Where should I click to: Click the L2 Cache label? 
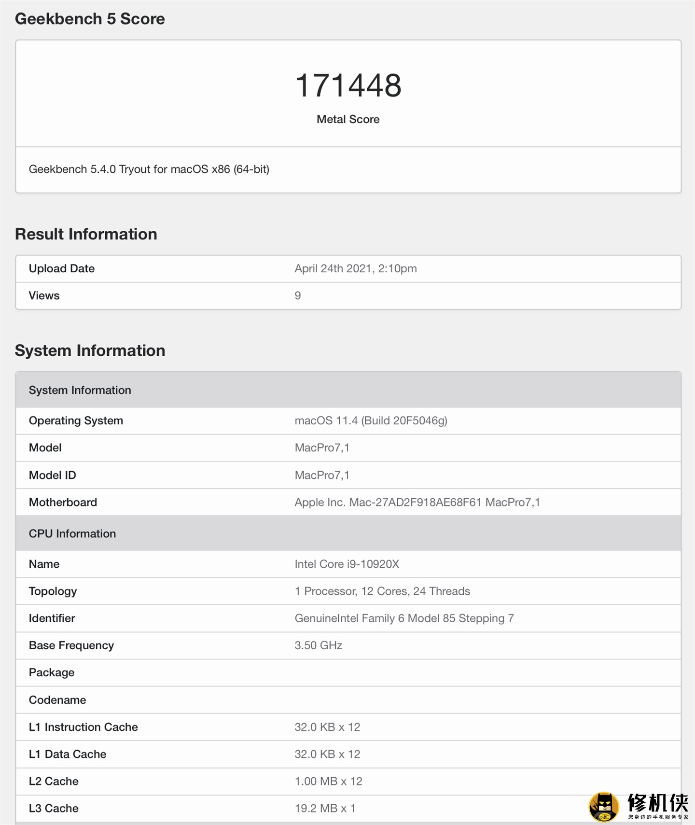(x=54, y=781)
